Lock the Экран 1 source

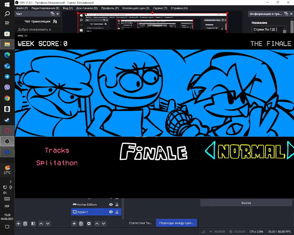pyautogui.click(x=117, y=212)
